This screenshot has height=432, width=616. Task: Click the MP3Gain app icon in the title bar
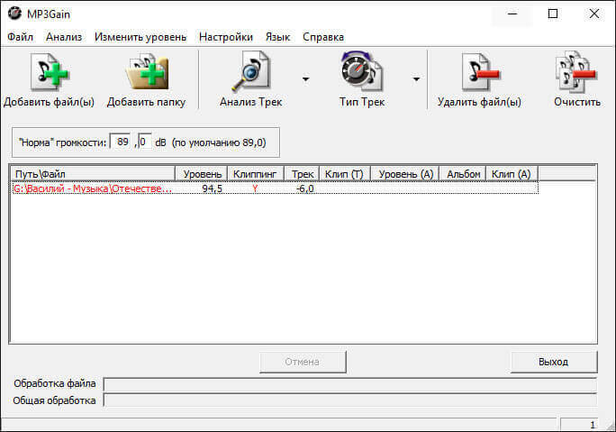click(14, 14)
